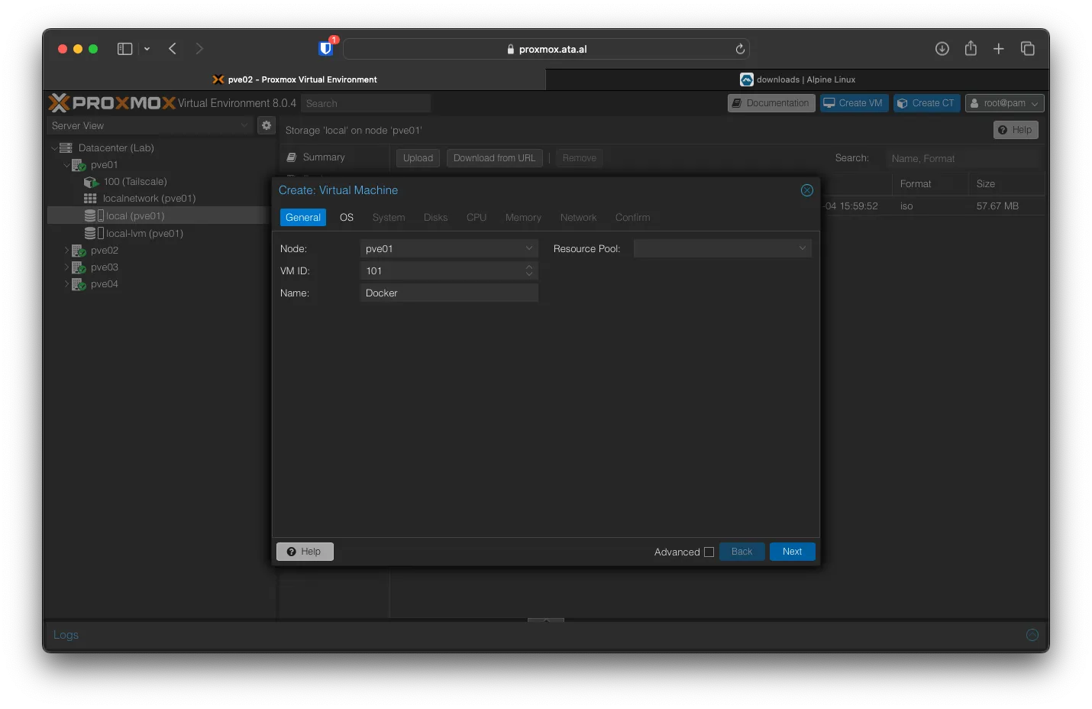Open the Documentation button

pos(771,103)
